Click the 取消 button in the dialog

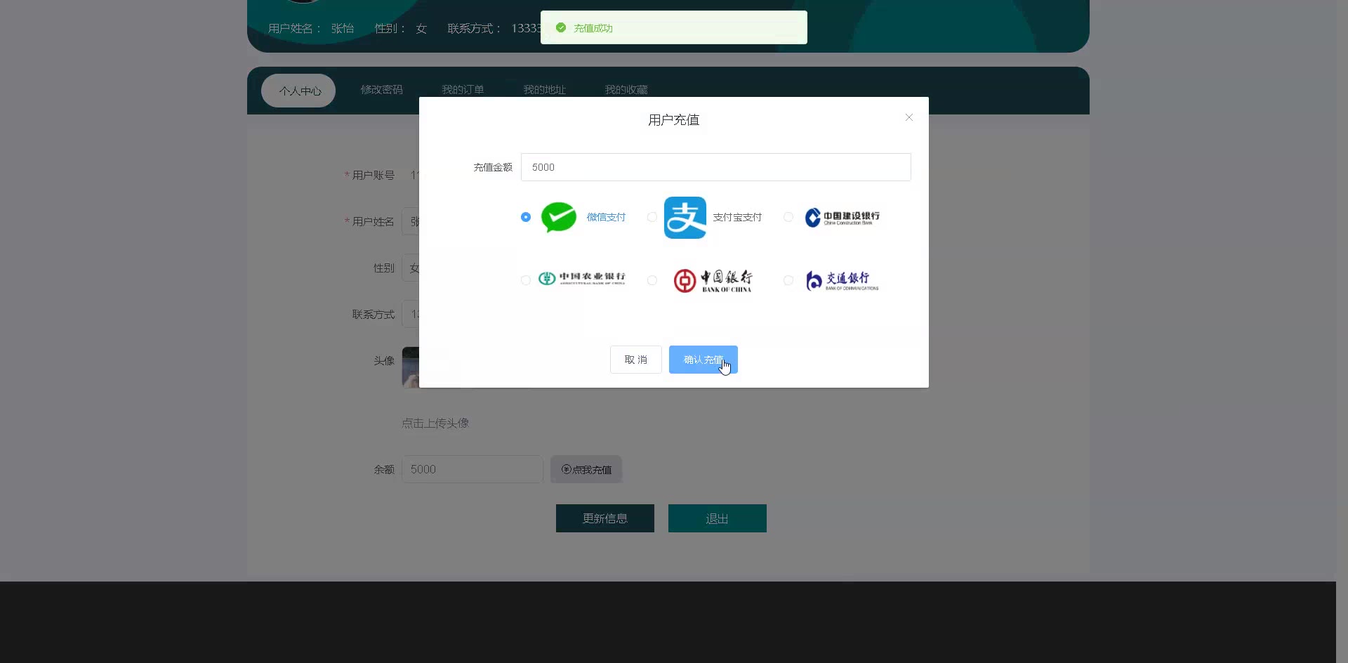coord(636,360)
